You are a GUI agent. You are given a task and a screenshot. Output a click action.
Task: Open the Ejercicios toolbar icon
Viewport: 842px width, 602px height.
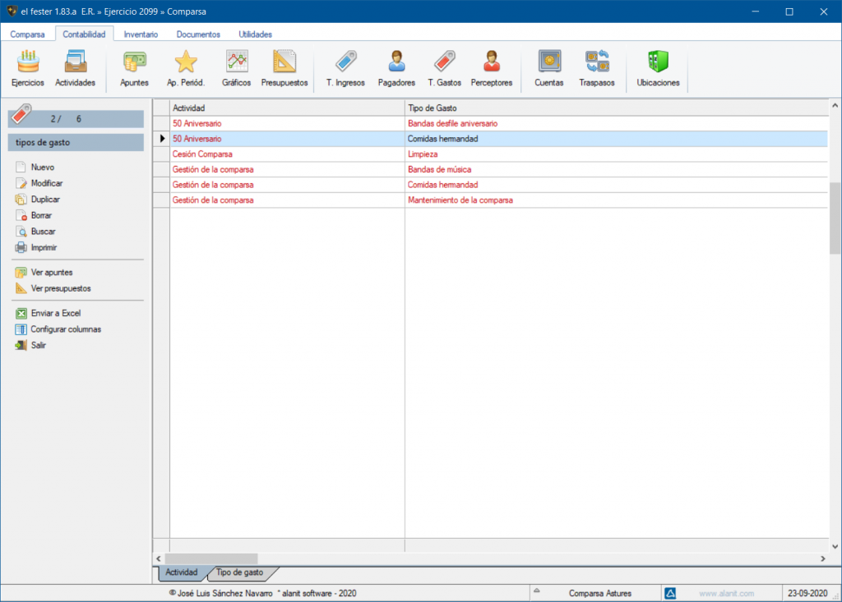[28, 62]
